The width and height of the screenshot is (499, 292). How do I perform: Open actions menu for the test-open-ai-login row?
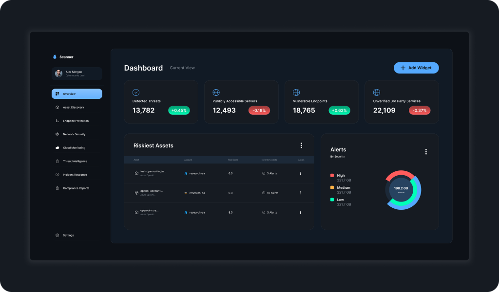[300, 173]
